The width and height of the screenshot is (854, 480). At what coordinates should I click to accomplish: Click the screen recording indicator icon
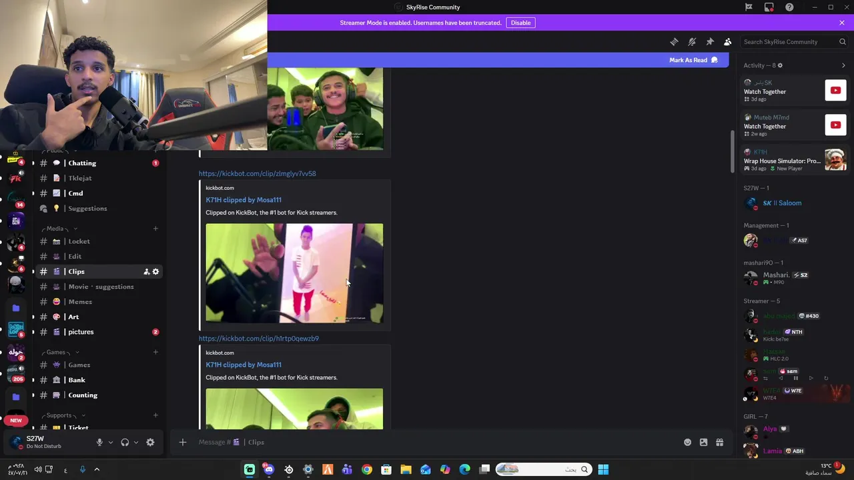coord(769,7)
